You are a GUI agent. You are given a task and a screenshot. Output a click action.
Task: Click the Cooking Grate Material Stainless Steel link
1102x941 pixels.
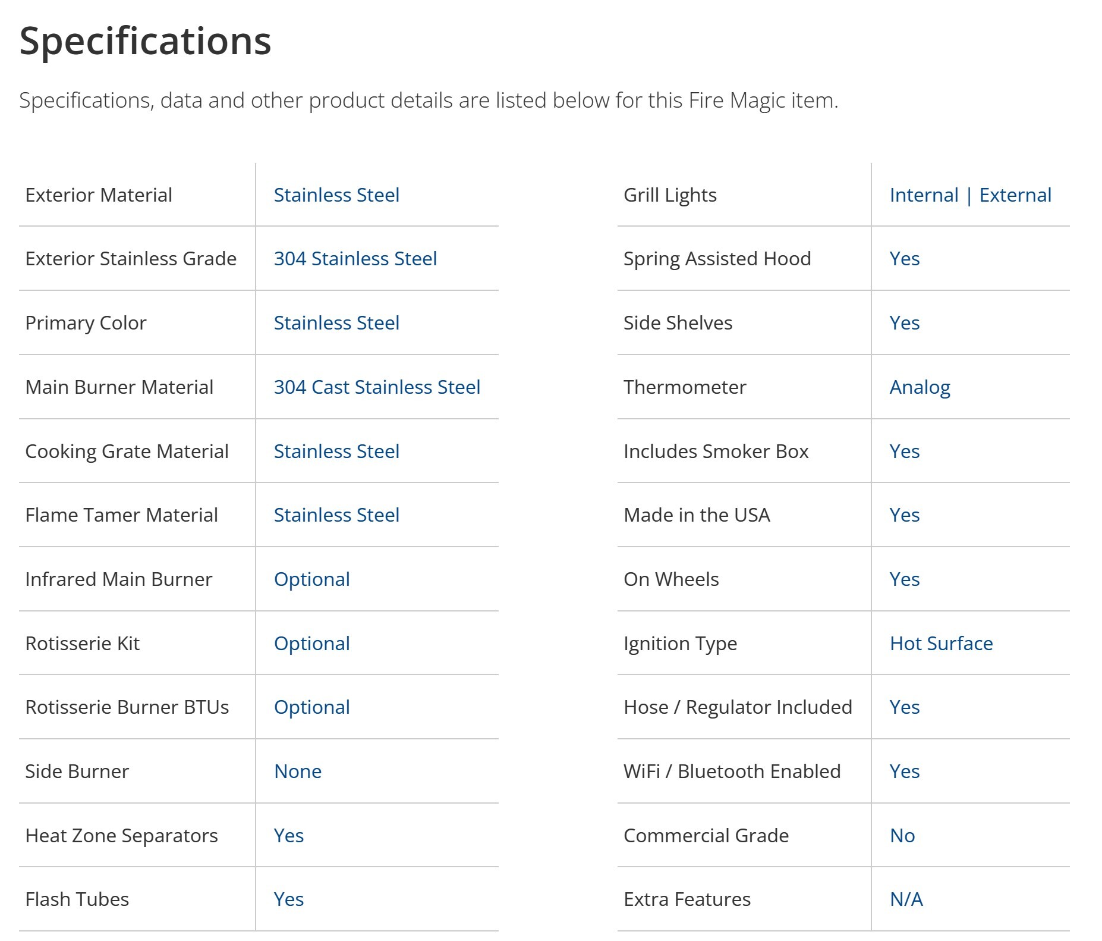(336, 451)
